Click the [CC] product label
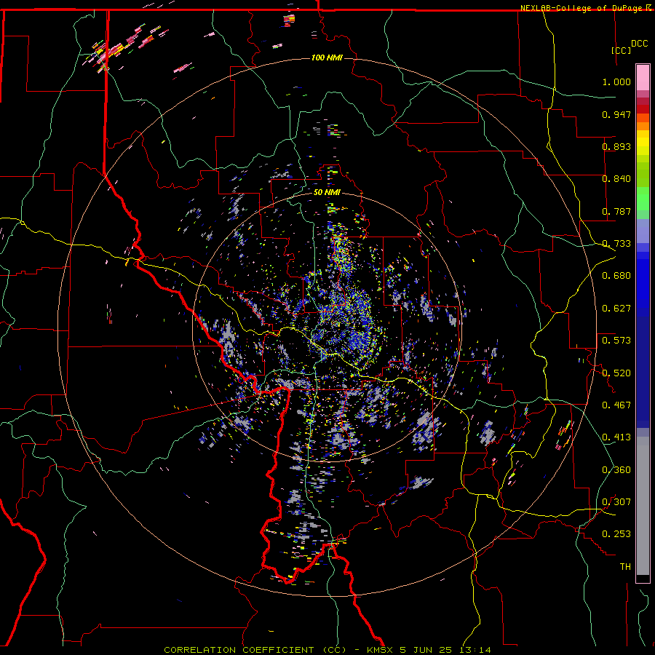The height and width of the screenshot is (655, 655). (622, 50)
